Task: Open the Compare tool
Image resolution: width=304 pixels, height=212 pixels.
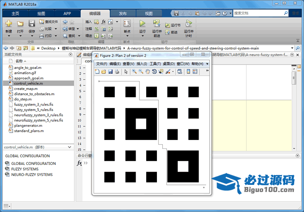Action: pyautogui.click(x=46, y=29)
